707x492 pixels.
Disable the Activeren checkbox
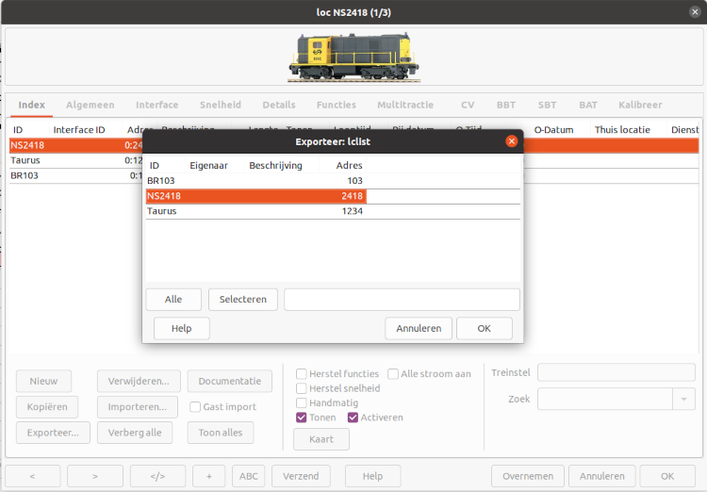point(353,418)
